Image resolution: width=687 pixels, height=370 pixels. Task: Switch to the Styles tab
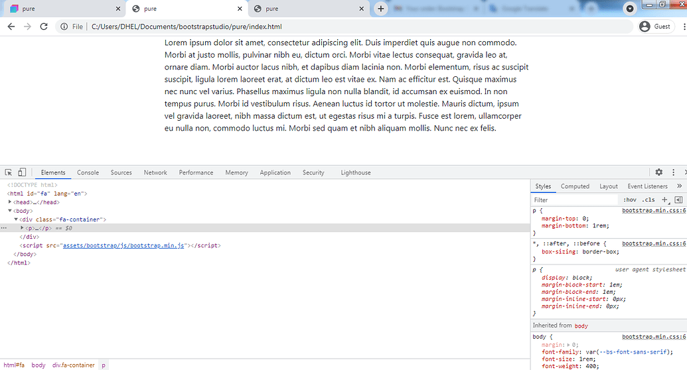click(x=543, y=186)
